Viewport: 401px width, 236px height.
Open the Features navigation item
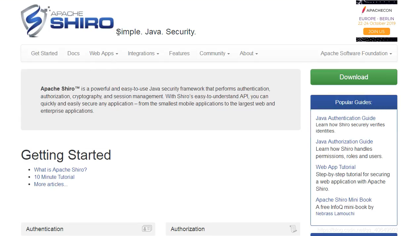click(x=179, y=53)
